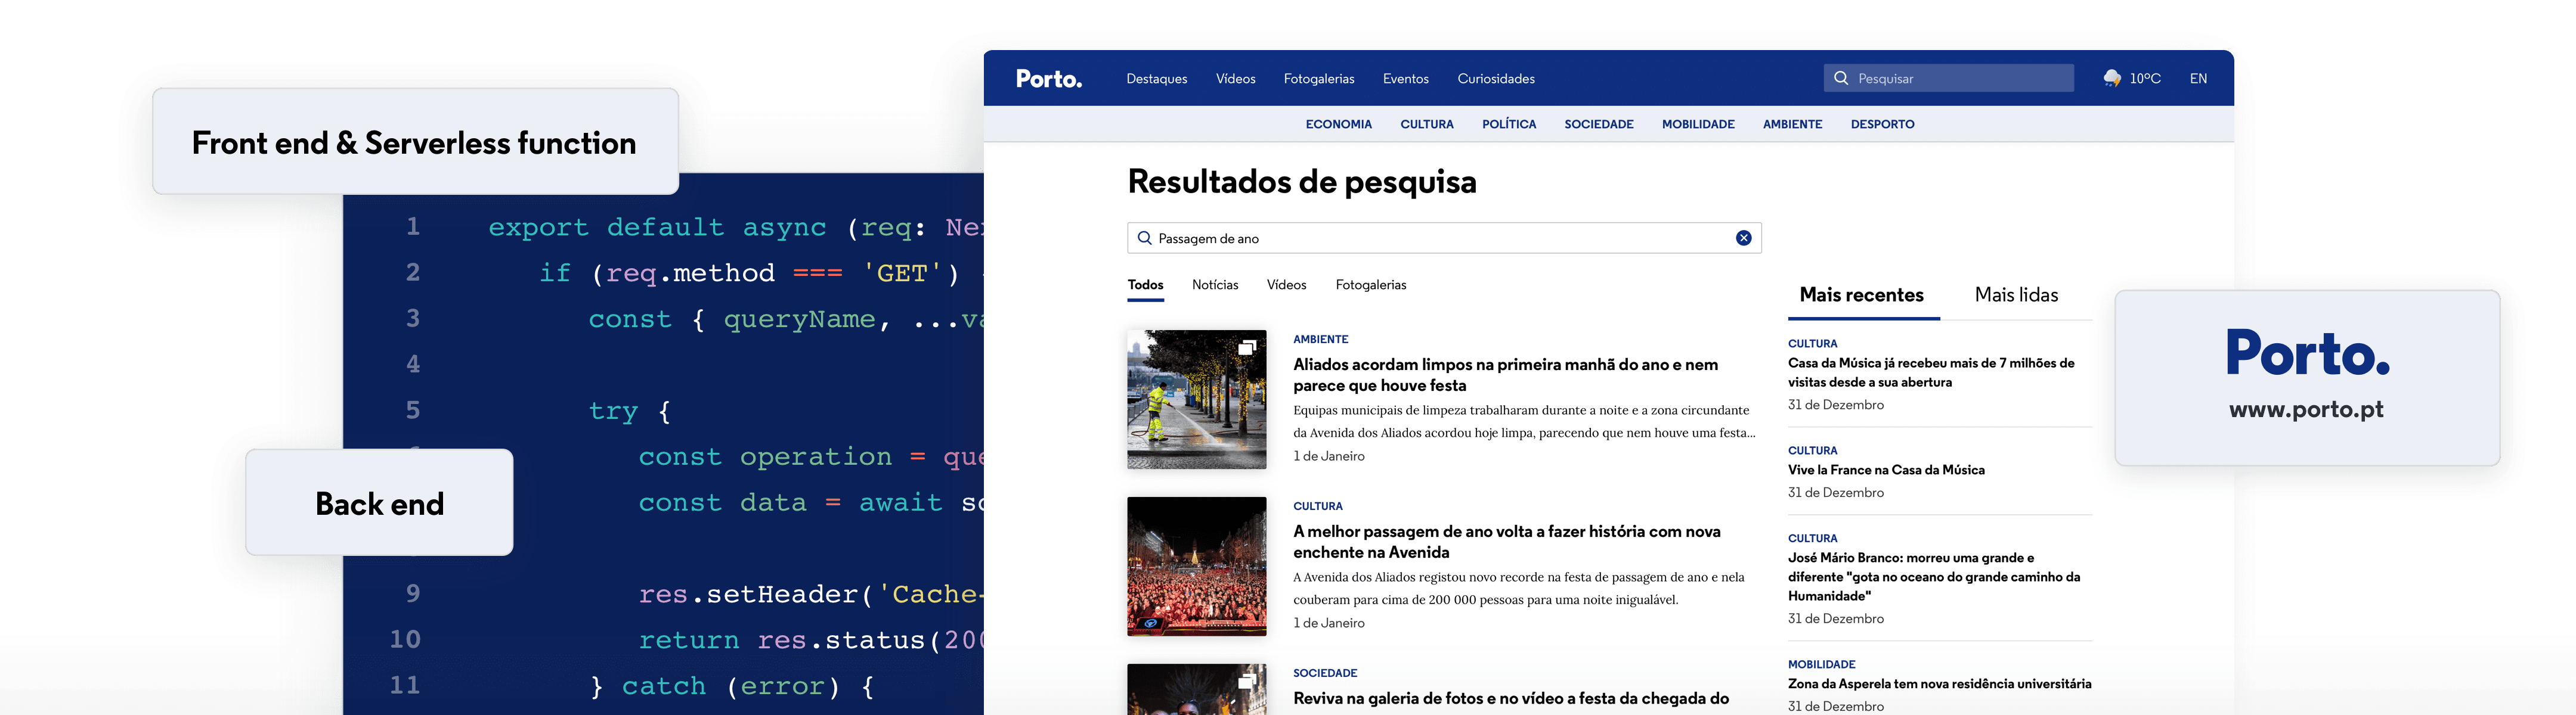Open the Fotogalerias filter
2576x715 pixels.
point(1371,285)
